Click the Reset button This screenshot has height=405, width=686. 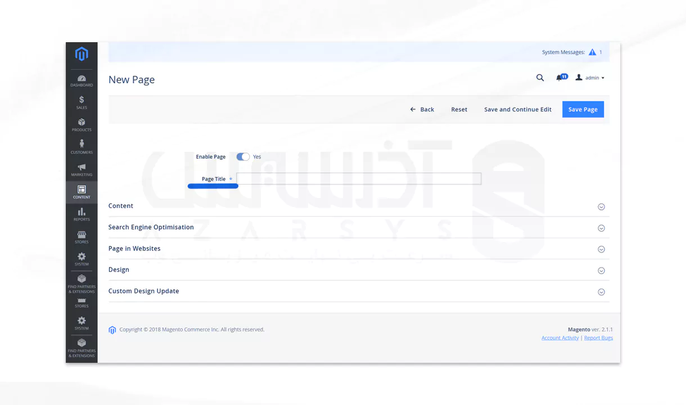[x=459, y=110]
